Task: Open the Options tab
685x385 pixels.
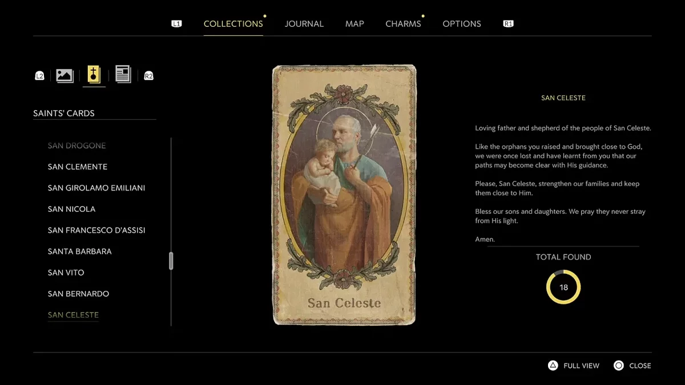Action: tap(462, 24)
